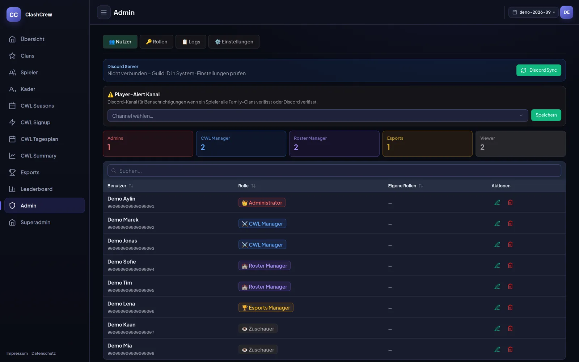Click the edit pencil for Demo Aylin

click(x=497, y=202)
